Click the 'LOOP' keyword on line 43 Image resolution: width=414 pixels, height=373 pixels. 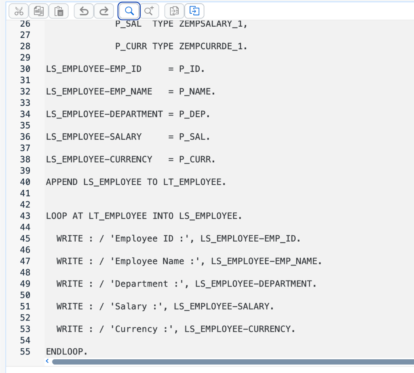pyautogui.click(x=57, y=216)
